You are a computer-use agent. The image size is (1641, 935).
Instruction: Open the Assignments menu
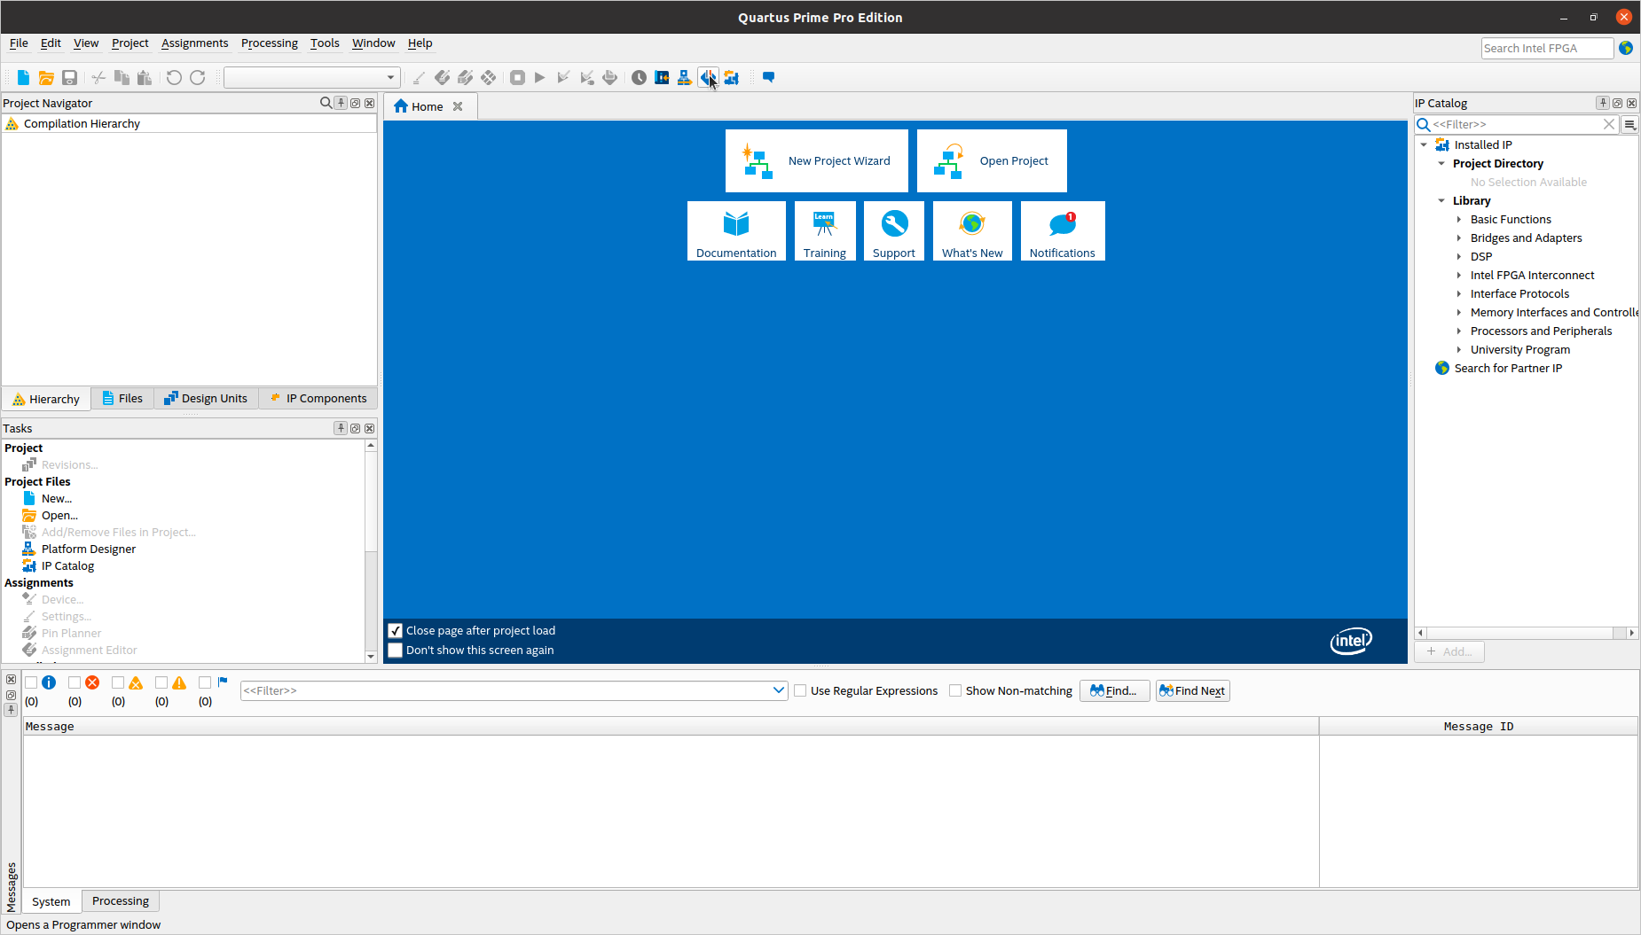point(194,43)
